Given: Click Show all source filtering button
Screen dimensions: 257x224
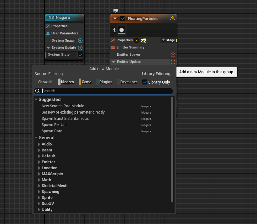Looking at the screenshot, I should pos(45,82).
